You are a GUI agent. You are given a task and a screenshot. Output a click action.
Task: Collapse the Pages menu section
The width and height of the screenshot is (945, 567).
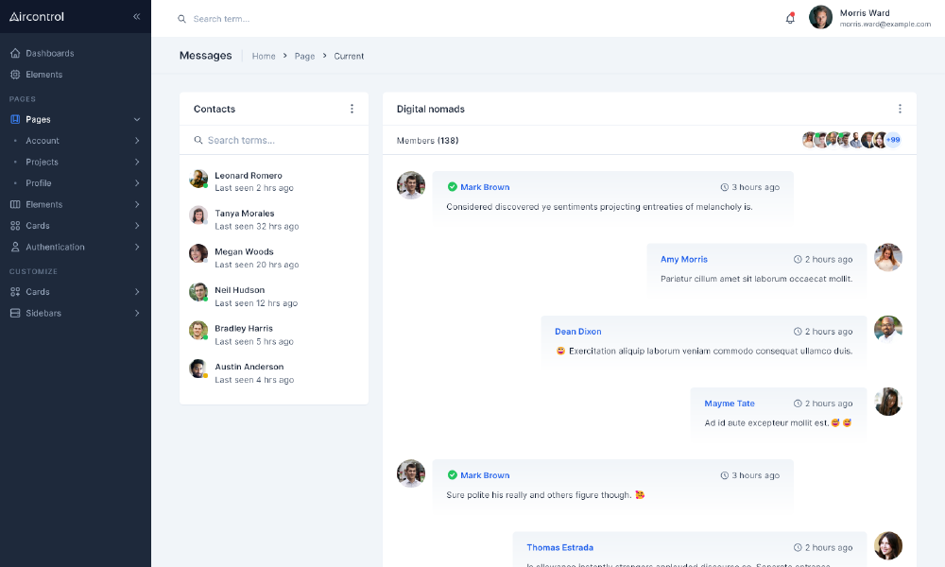[x=137, y=120]
